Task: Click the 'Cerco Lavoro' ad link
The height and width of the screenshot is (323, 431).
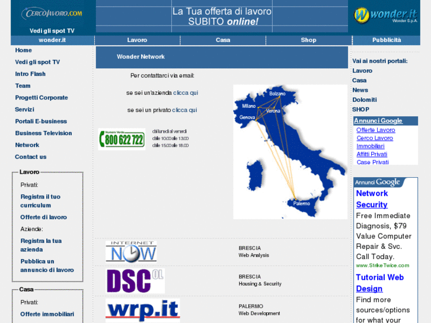Action: [x=375, y=138]
